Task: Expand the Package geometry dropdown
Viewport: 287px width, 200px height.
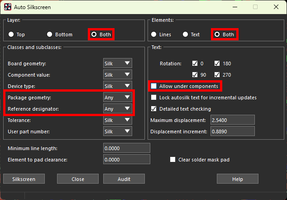Action: [x=118, y=98]
